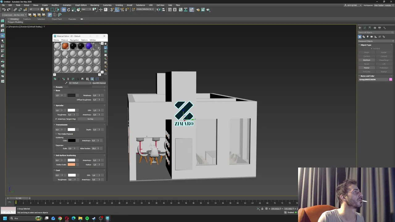Select the Lights category icon
The height and width of the screenshot is (222, 395).
[368, 37]
